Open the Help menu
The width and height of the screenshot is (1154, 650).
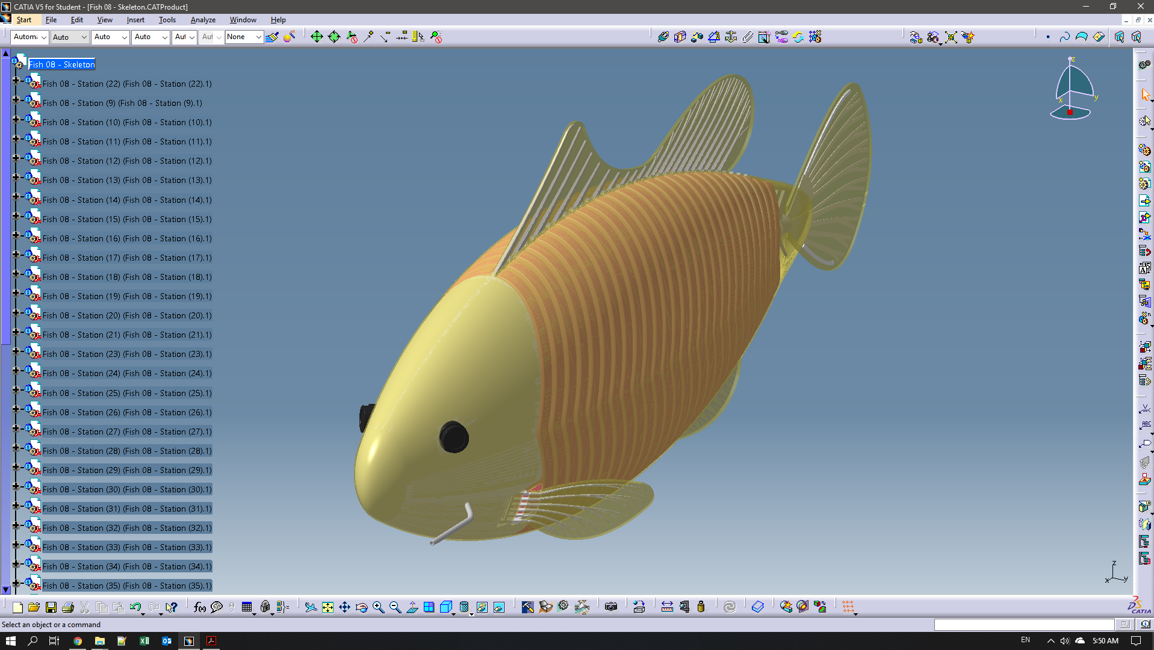pos(278,20)
